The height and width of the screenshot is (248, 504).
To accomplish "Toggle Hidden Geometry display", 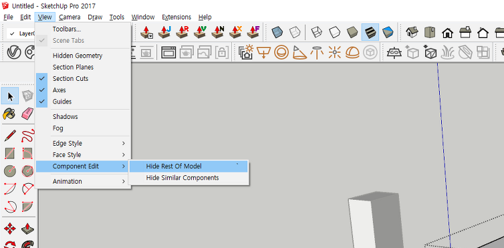I will click(x=84, y=55).
